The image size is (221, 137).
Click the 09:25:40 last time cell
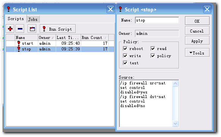click(71, 43)
